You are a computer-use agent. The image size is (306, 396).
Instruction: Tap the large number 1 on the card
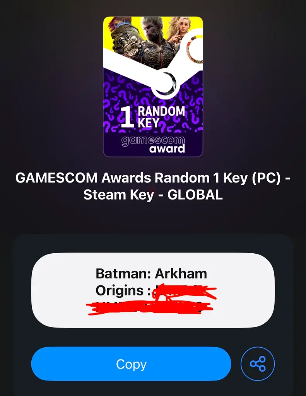click(127, 117)
